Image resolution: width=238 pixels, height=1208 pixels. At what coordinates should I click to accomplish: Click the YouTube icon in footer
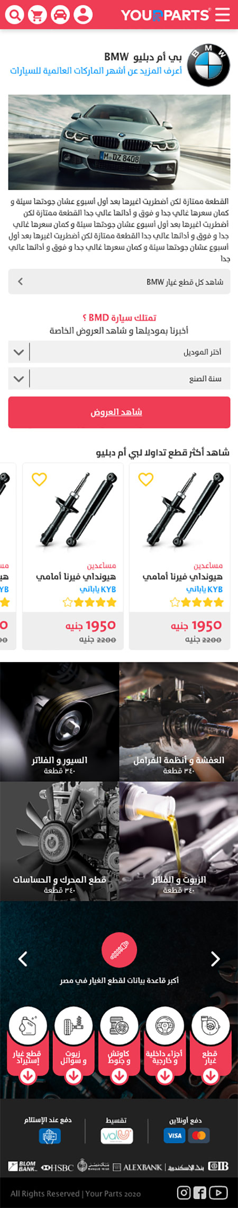tap(218, 1192)
